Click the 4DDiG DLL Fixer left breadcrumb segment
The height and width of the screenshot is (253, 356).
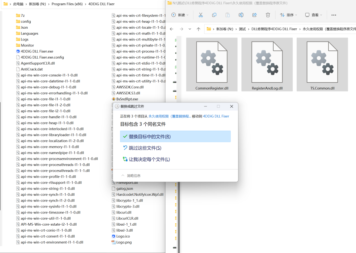[101, 4]
